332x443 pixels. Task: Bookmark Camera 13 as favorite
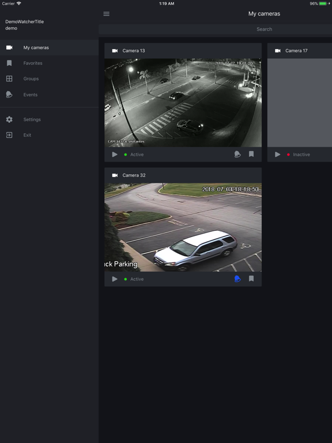click(251, 154)
